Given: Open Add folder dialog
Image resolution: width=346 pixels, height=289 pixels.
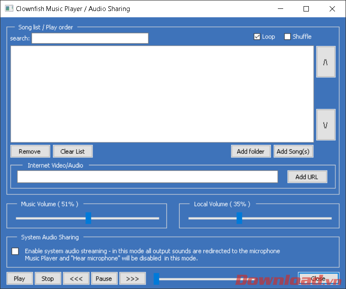Looking at the screenshot, I should pyautogui.click(x=250, y=151).
